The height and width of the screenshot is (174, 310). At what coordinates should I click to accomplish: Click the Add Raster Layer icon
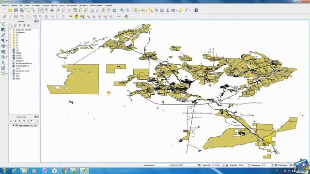click(x=3, y=29)
